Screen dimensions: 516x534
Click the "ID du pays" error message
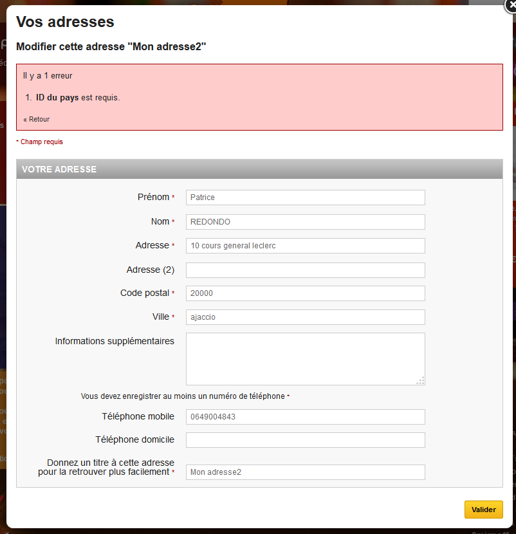pyautogui.click(x=78, y=98)
